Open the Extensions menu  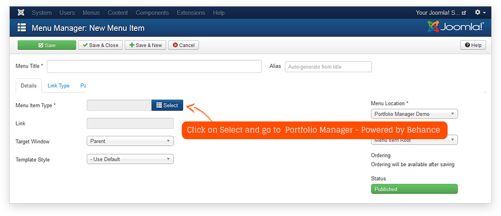click(190, 12)
